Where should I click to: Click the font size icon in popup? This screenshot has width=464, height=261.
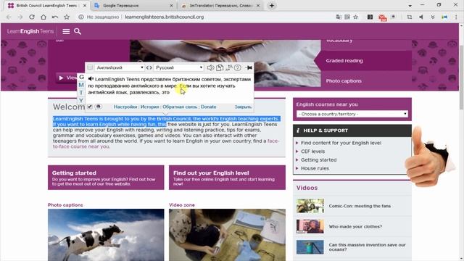[x=229, y=67]
